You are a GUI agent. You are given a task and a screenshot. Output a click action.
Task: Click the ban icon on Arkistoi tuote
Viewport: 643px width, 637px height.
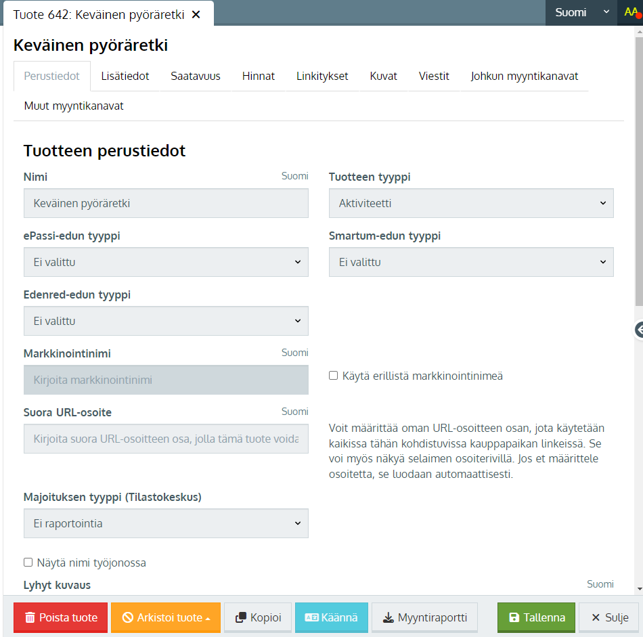point(127,617)
